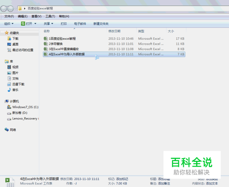Open the 工具(T) menu

coord(50,16)
